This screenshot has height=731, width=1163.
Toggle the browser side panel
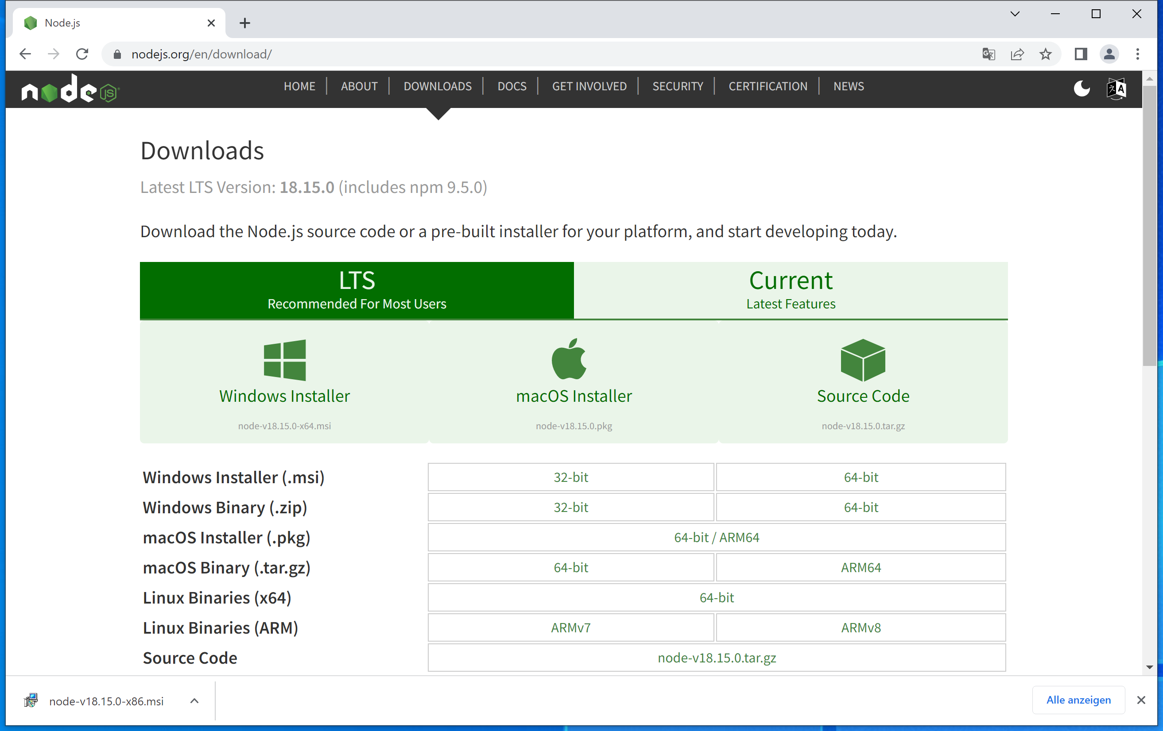[x=1081, y=54]
